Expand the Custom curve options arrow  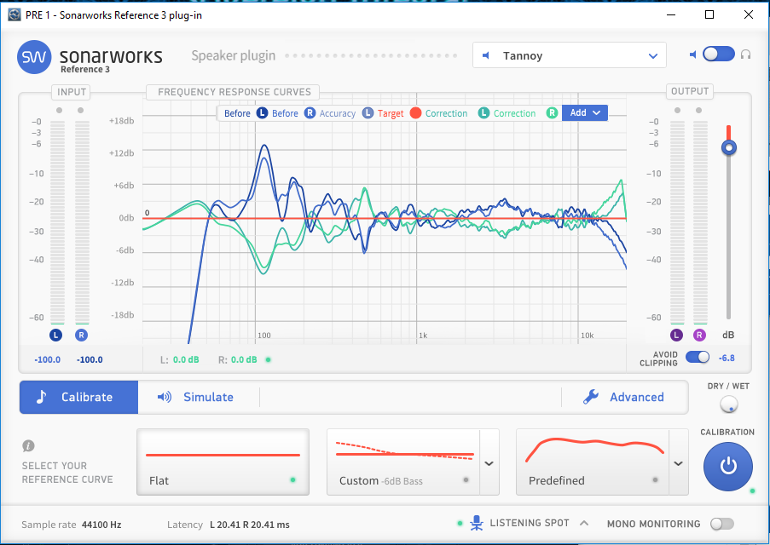[x=489, y=462]
